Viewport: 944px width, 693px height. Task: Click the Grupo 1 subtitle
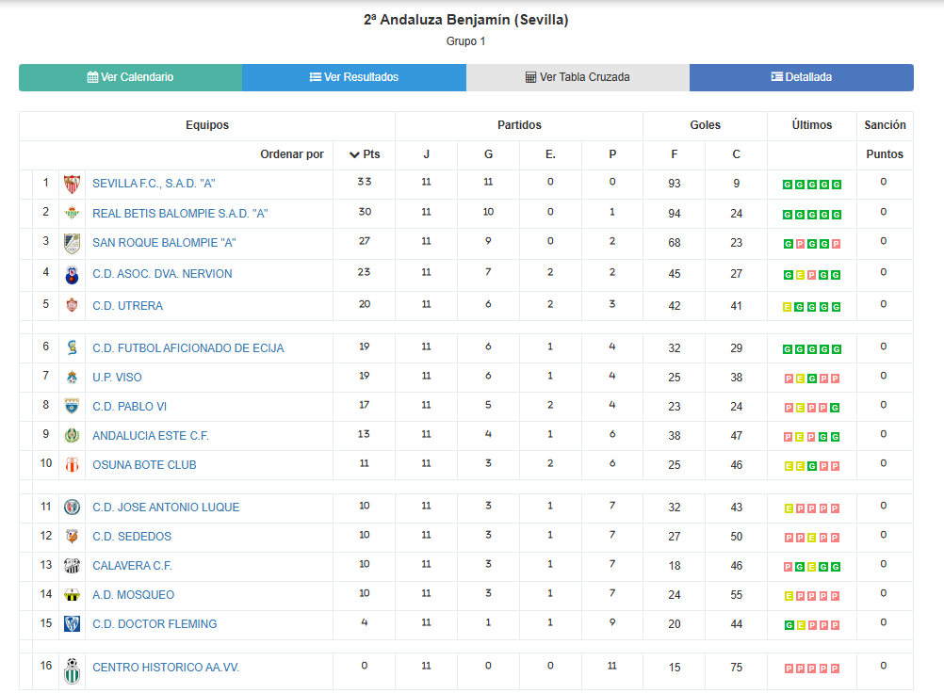click(x=465, y=41)
